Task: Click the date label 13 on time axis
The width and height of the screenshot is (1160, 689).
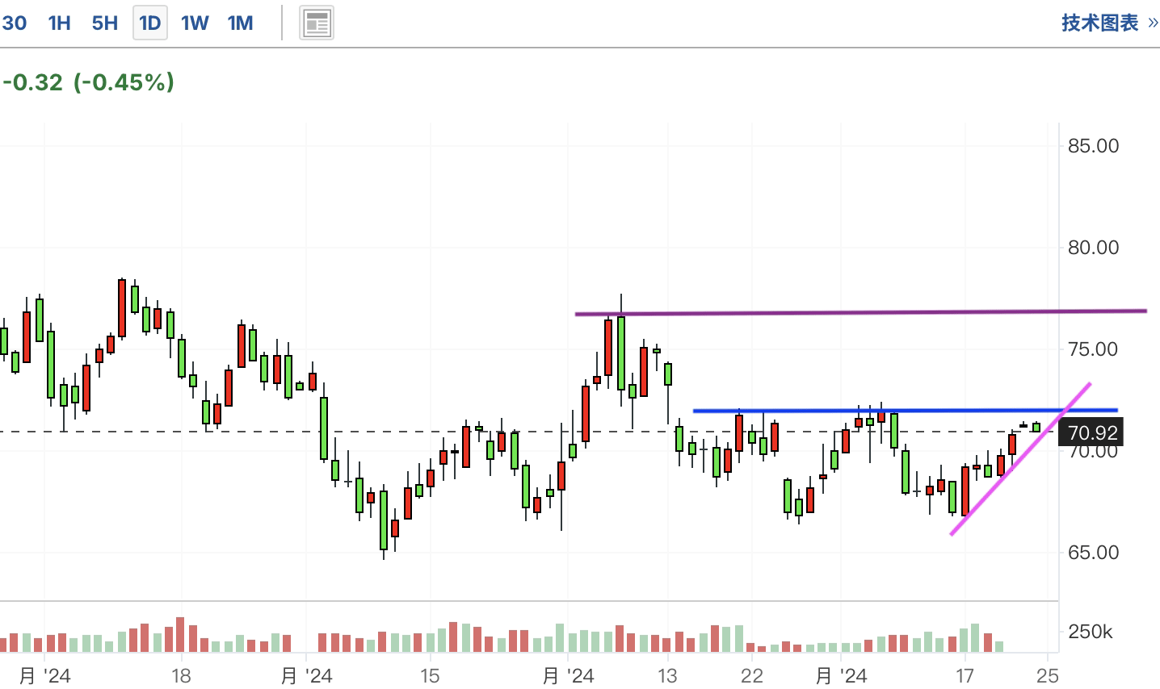Action: click(667, 675)
